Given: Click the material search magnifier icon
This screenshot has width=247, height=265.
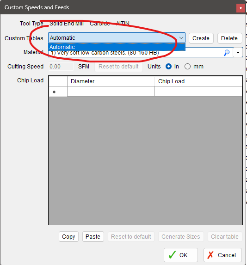Looking at the screenshot, I should click(227, 53).
